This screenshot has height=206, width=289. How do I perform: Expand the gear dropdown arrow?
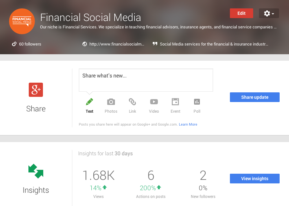click(x=273, y=13)
